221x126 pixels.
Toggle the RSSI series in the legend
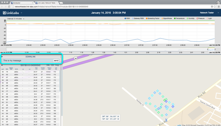127,18
